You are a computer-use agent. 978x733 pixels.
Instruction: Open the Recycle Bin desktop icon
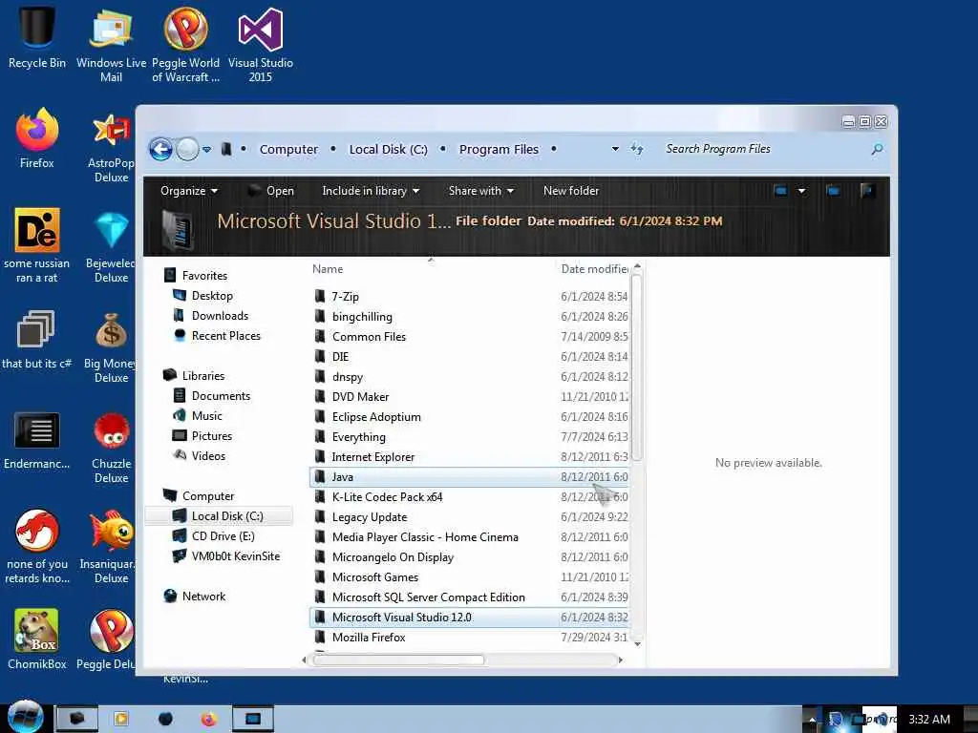[x=37, y=37]
